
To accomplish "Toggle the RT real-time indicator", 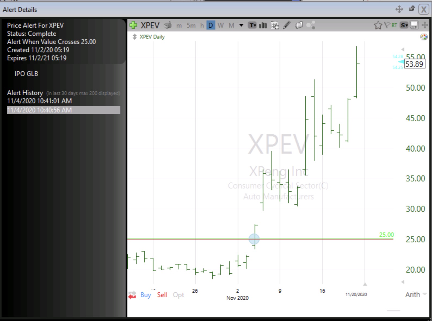I will click(394, 25).
